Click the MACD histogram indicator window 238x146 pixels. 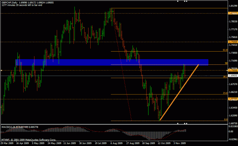click(114, 133)
